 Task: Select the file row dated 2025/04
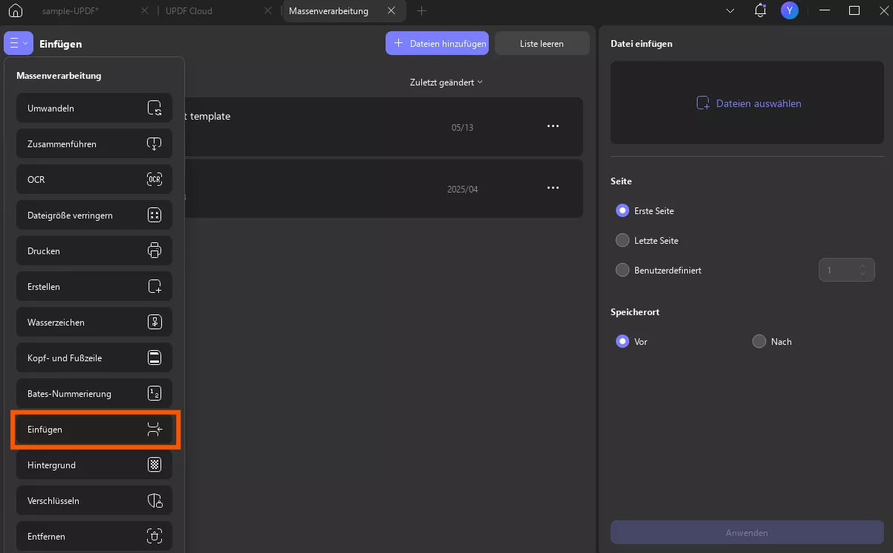383,188
